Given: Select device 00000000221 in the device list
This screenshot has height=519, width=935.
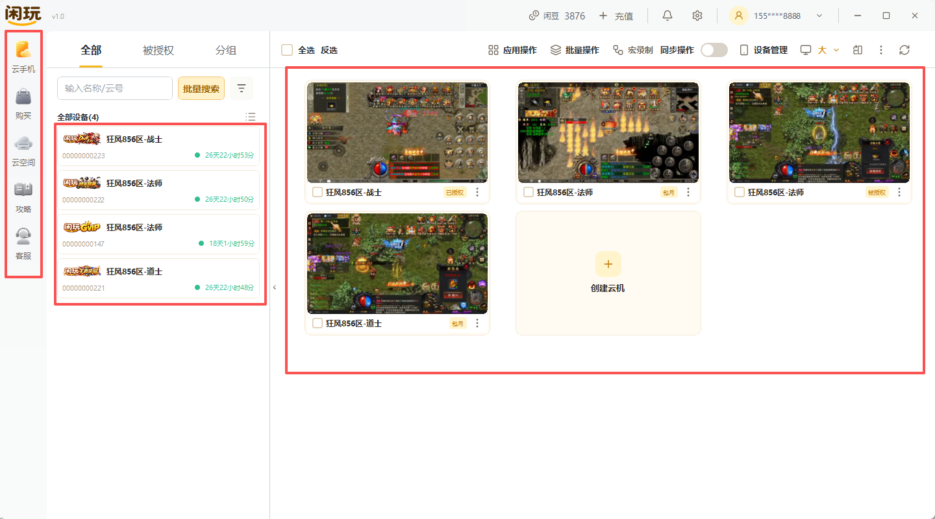Looking at the screenshot, I should coord(160,278).
